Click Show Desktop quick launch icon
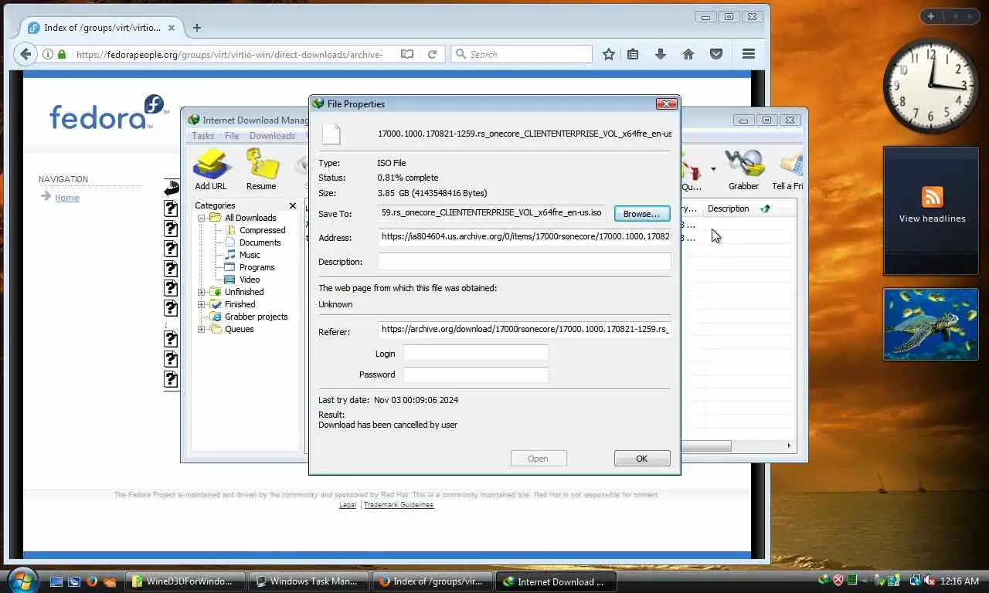989x593 pixels. 56,581
